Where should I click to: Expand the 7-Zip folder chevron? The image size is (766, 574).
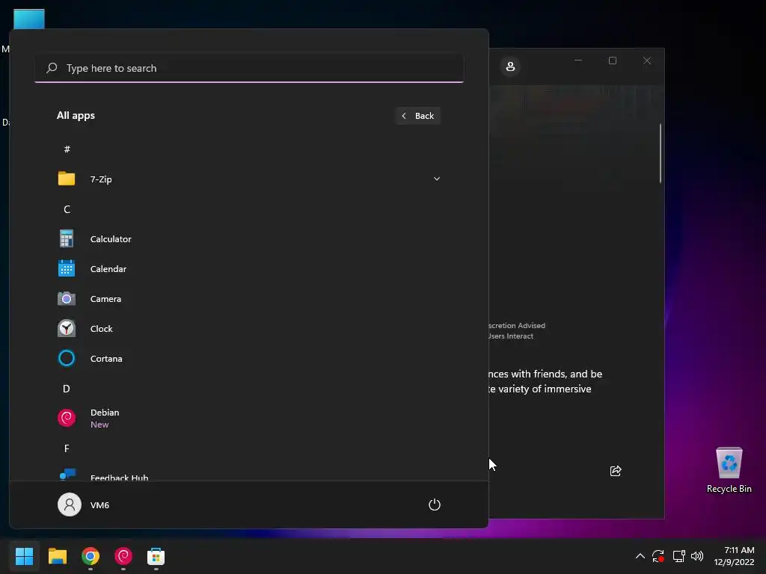click(436, 179)
